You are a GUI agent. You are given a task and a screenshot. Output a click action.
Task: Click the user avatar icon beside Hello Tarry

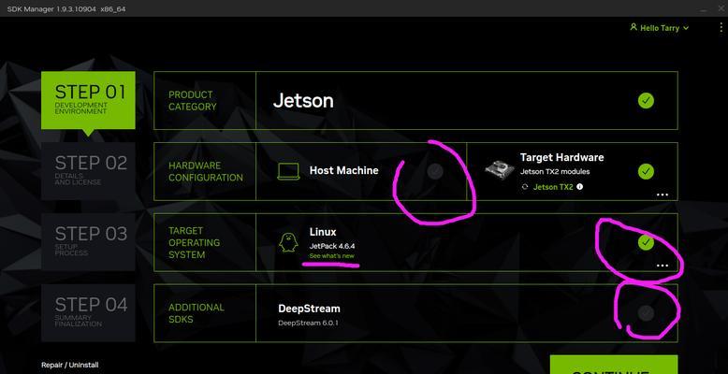(633, 27)
